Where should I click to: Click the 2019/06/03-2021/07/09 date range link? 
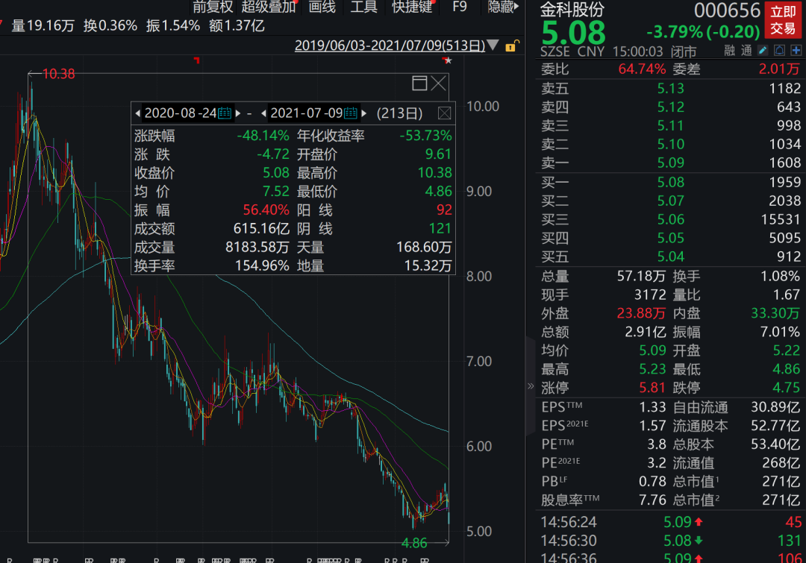click(x=390, y=45)
